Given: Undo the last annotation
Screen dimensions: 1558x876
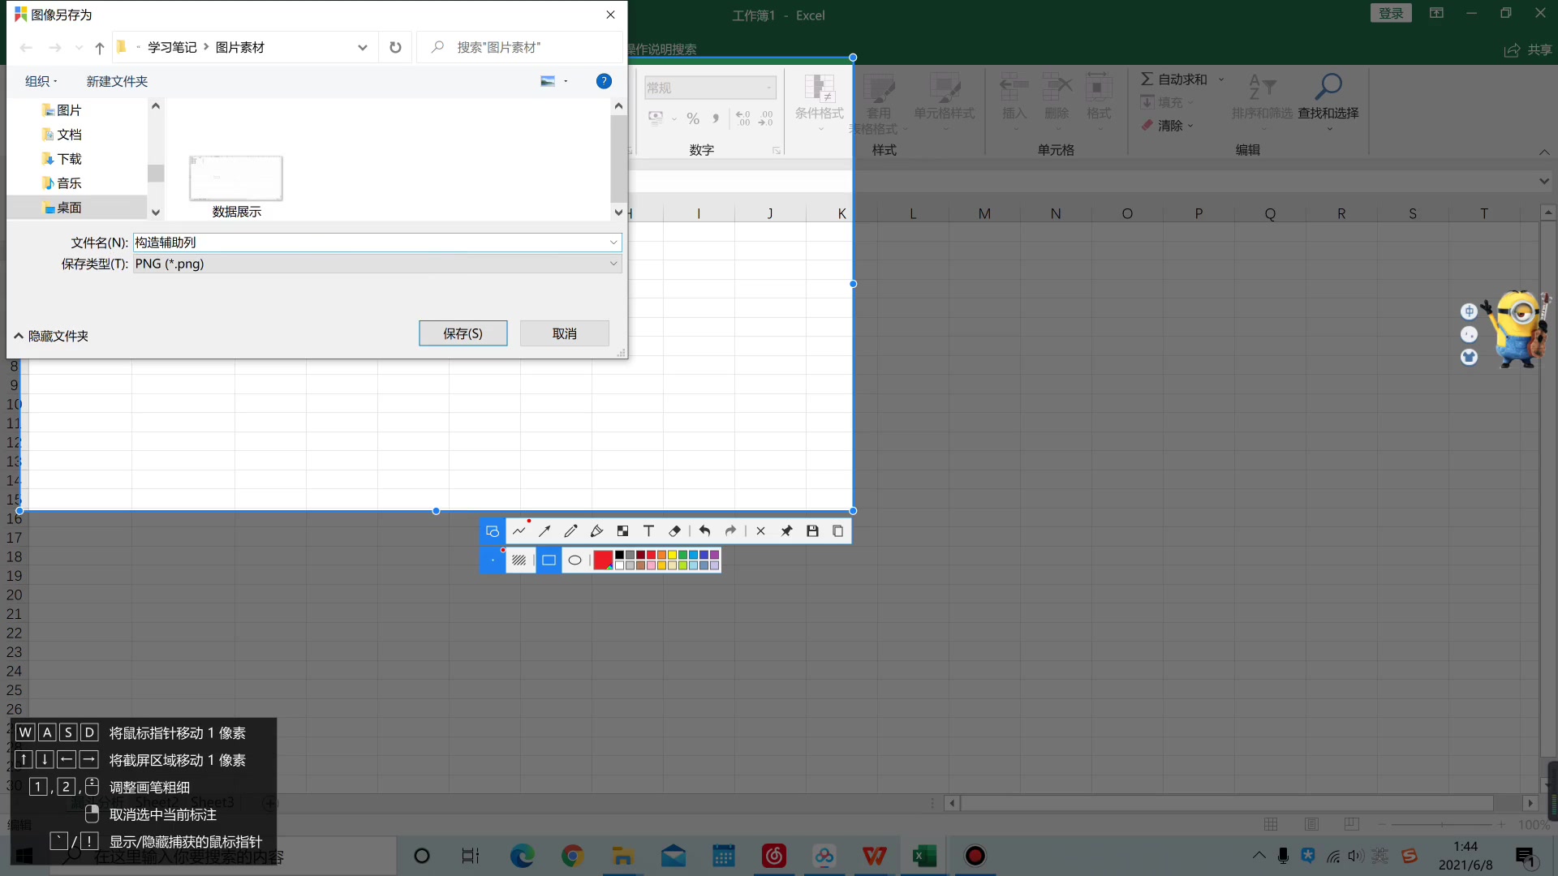Looking at the screenshot, I should click(x=704, y=531).
